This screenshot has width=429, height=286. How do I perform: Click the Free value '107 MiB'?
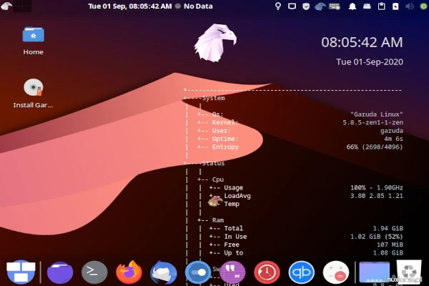pos(390,245)
